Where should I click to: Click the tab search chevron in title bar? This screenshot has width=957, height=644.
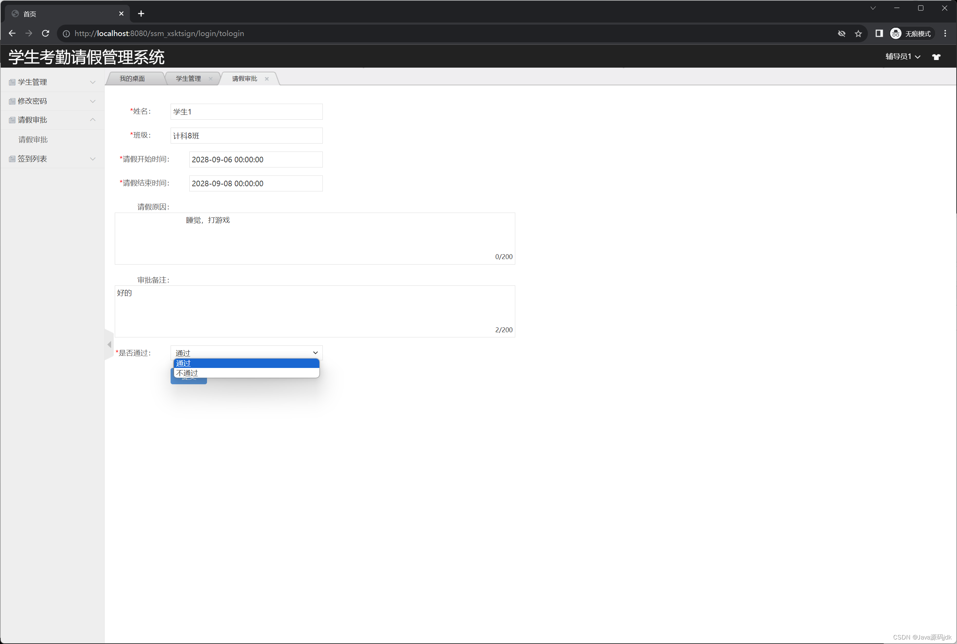(873, 8)
